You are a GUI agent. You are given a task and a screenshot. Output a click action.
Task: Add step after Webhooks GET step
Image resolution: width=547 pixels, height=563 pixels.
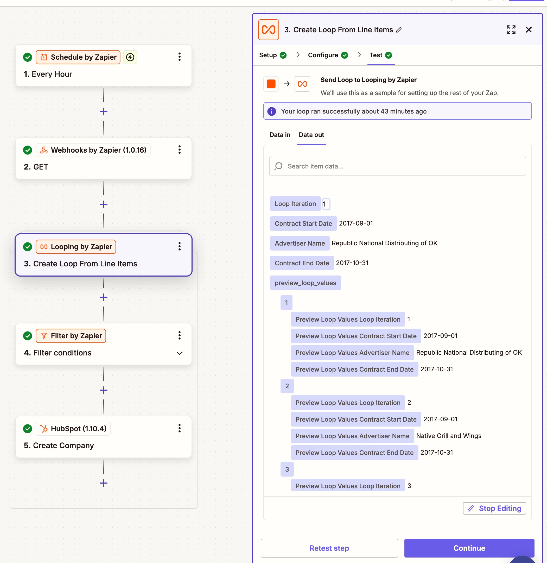[103, 204]
